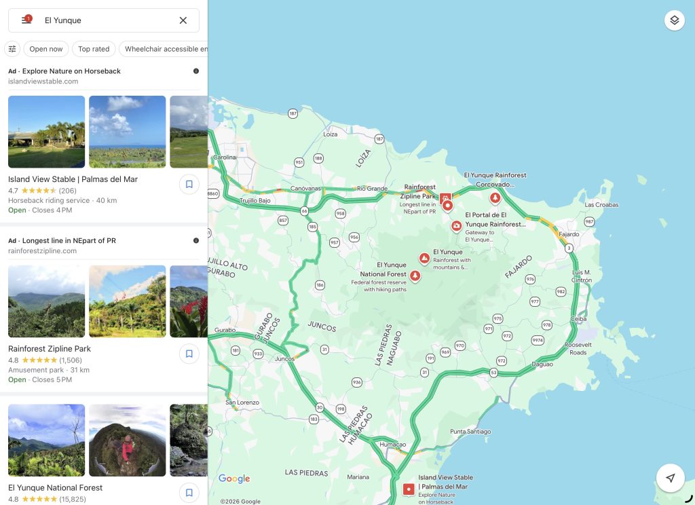This screenshot has height=505, width=695.
Task: Save Rainforest Zipline Park with bookmark icon
Action: click(189, 354)
